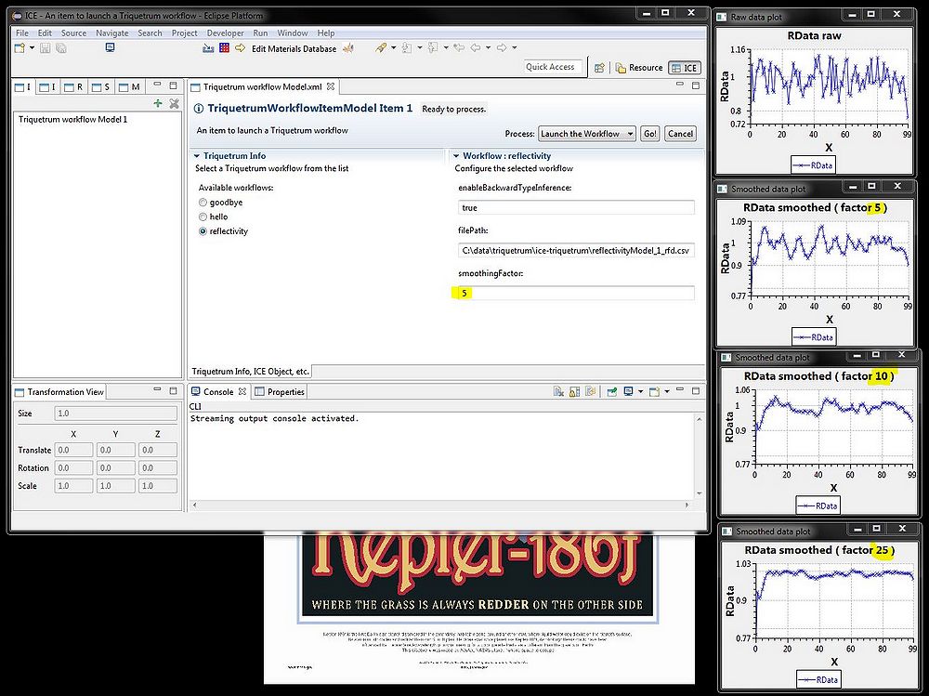
Task: Open the Edit Materials Database tool
Action: tap(294, 48)
